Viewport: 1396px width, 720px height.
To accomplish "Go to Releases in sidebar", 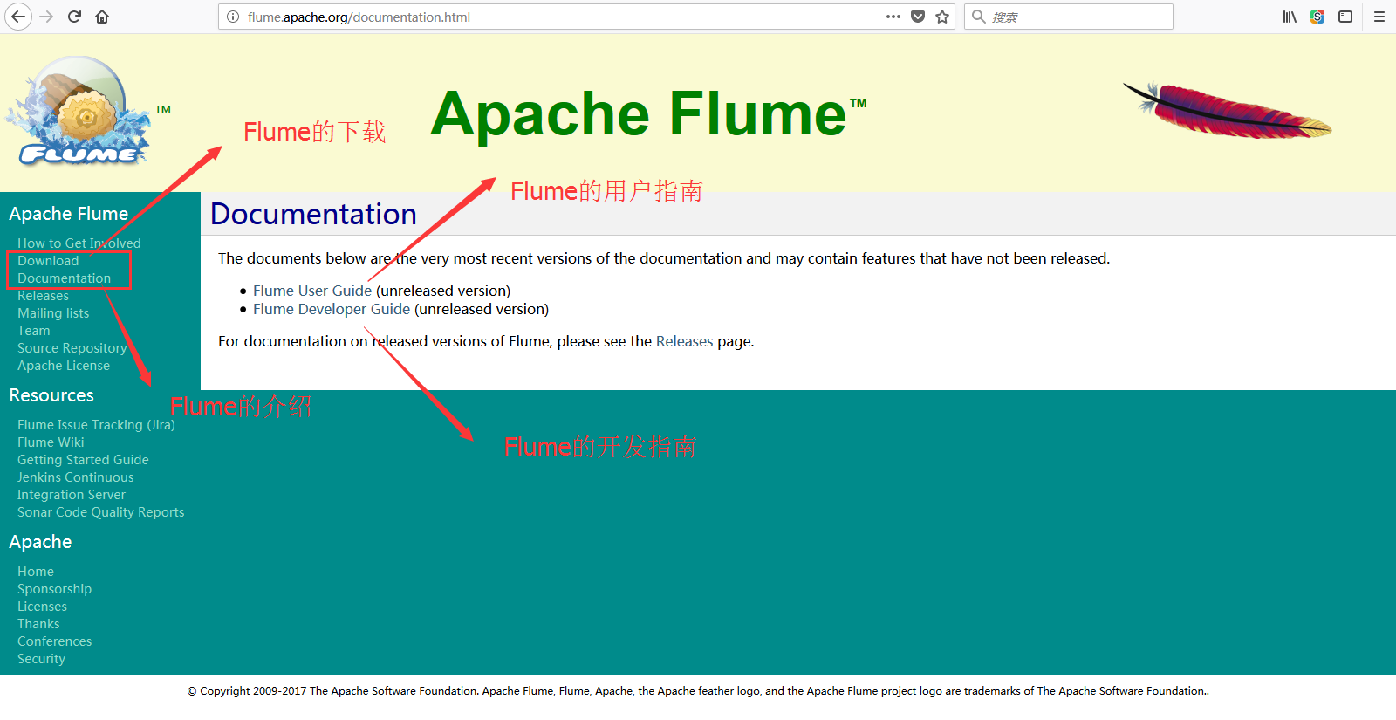I will pos(43,296).
